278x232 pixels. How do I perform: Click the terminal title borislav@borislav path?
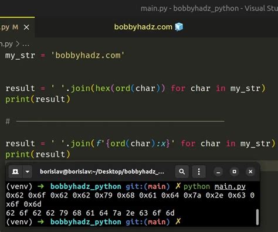click(x=102, y=172)
